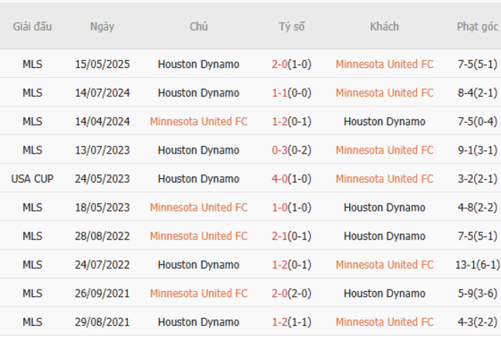The width and height of the screenshot is (501, 342).
Task: Open the 2-0(1-0) score on 15/05/2025
Action: coord(291,64)
